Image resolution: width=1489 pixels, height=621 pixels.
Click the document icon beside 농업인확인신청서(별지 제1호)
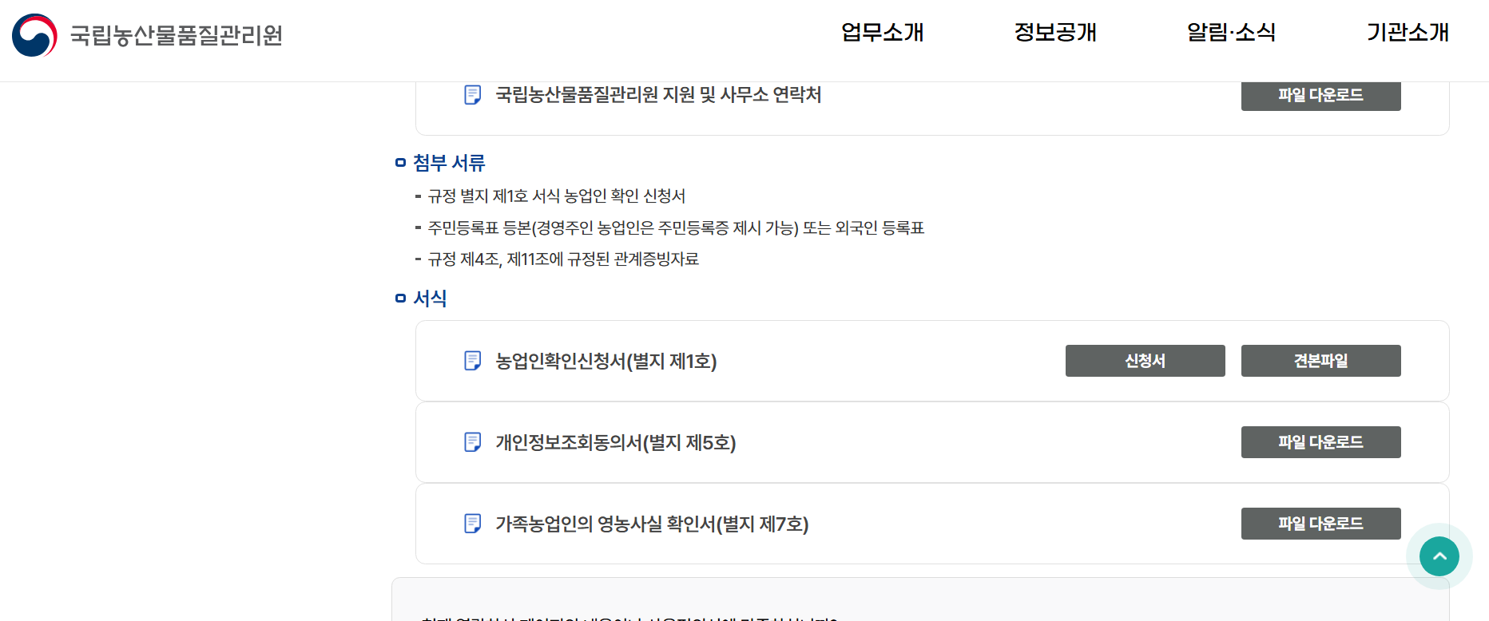471,361
